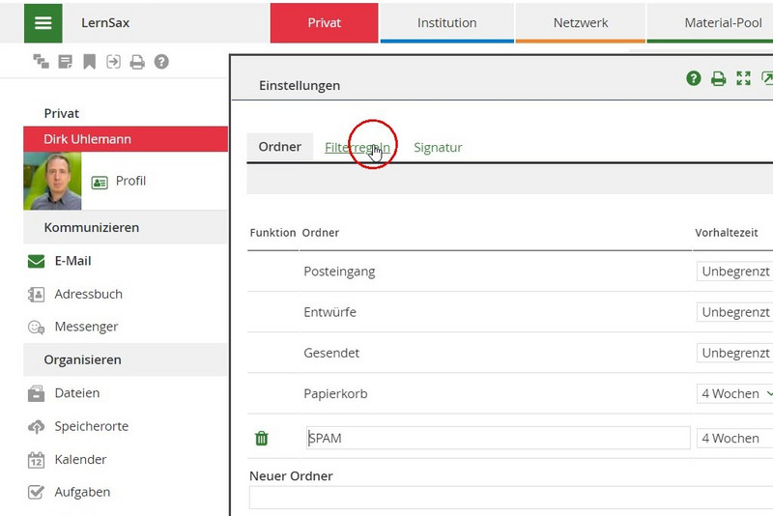Click the logout arrow icon in left toolbar
Viewport: 773px width, 516px height.
113,62
